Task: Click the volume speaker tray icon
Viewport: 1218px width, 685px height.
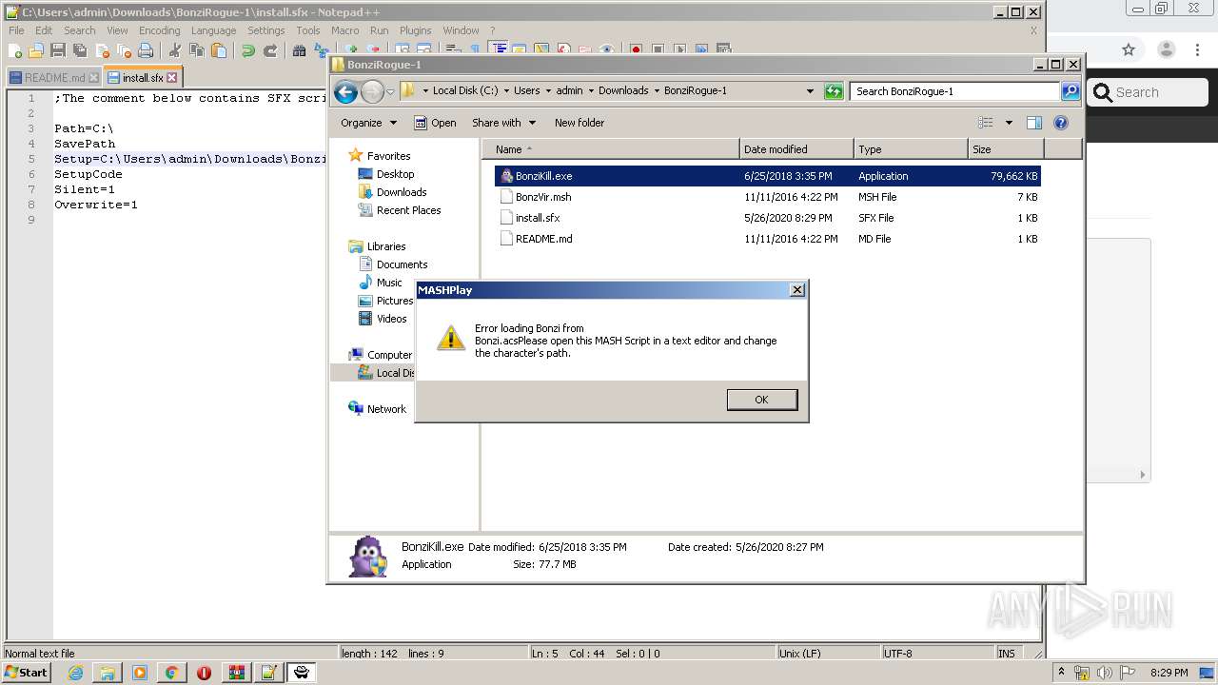Action: (x=1104, y=673)
